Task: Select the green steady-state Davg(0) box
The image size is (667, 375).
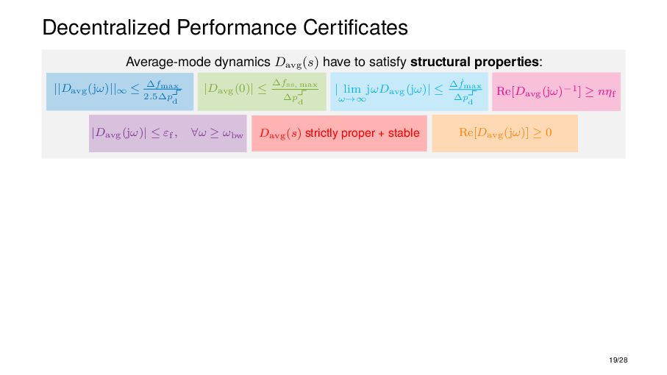Action: click(x=262, y=91)
